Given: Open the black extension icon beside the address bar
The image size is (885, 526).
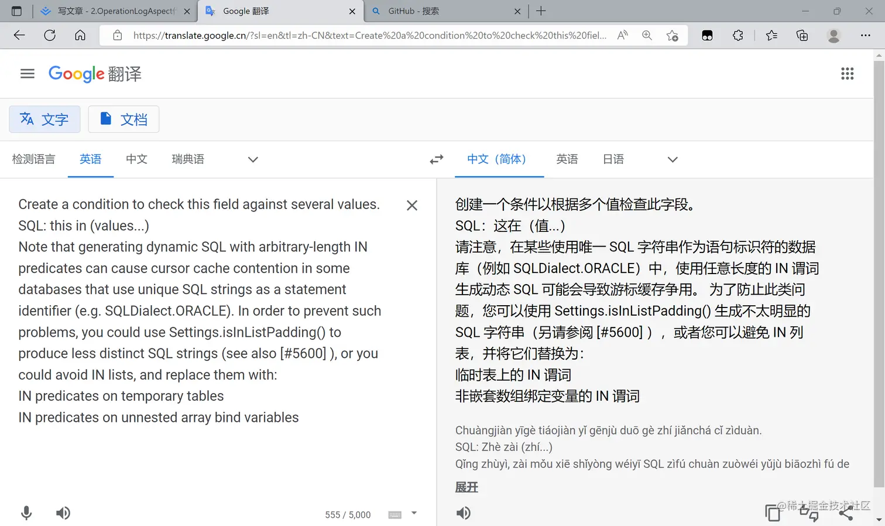Looking at the screenshot, I should point(707,35).
